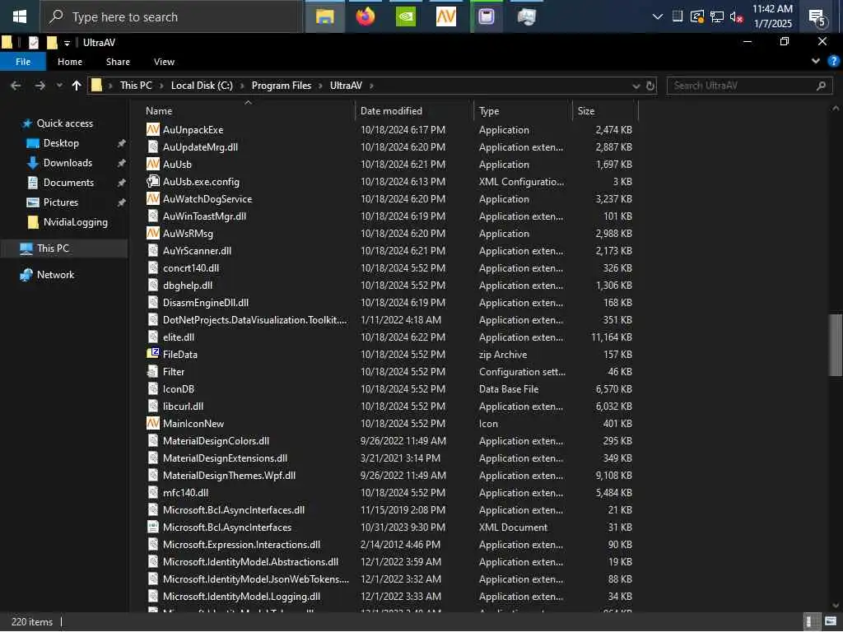843x632 pixels.
Task: Click the file list vertical scrollbar thumb
Action: point(835,346)
